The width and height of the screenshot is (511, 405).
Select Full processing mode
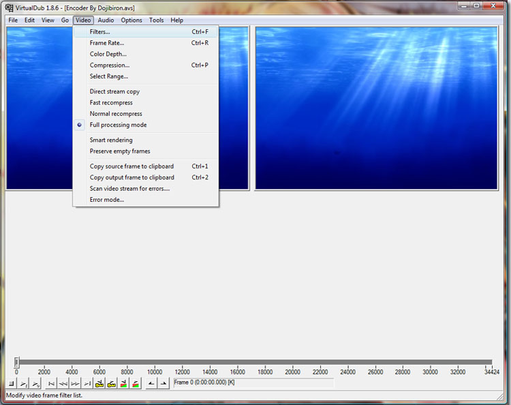pyautogui.click(x=118, y=125)
